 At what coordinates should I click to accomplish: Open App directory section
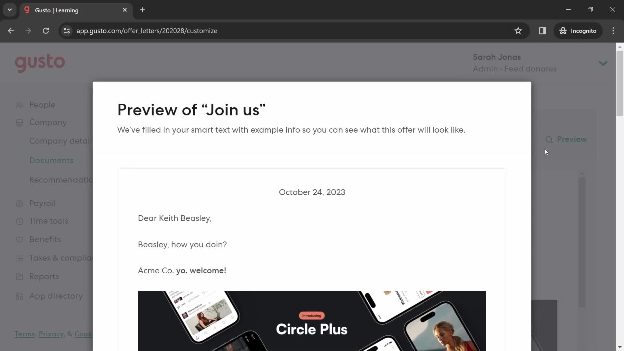pyautogui.click(x=56, y=295)
